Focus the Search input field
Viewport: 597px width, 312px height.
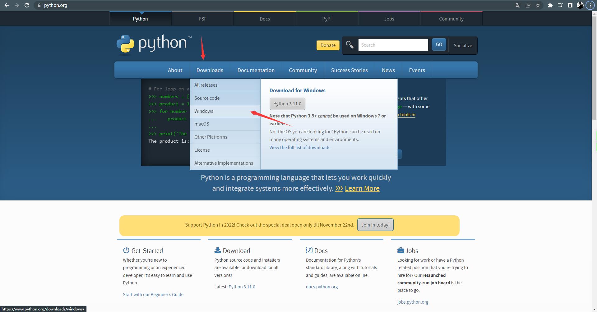click(393, 45)
